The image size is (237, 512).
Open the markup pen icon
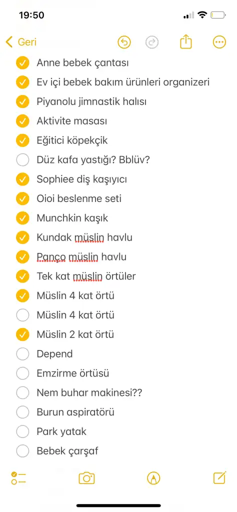[x=153, y=478]
